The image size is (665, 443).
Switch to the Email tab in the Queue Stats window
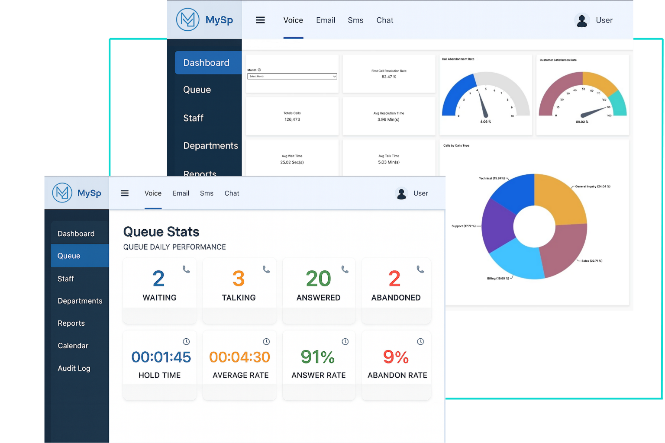(x=181, y=193)
